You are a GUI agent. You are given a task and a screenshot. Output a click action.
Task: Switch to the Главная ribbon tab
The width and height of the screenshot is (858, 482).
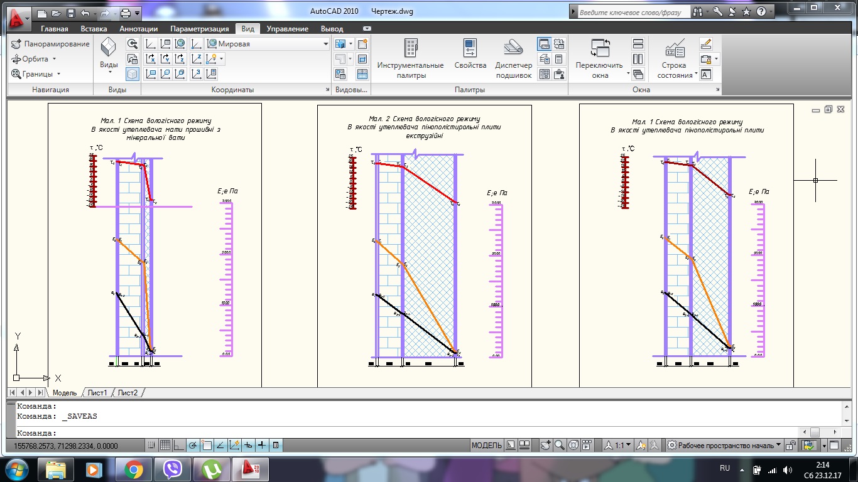pyautogui.click(x=55, y=29)
